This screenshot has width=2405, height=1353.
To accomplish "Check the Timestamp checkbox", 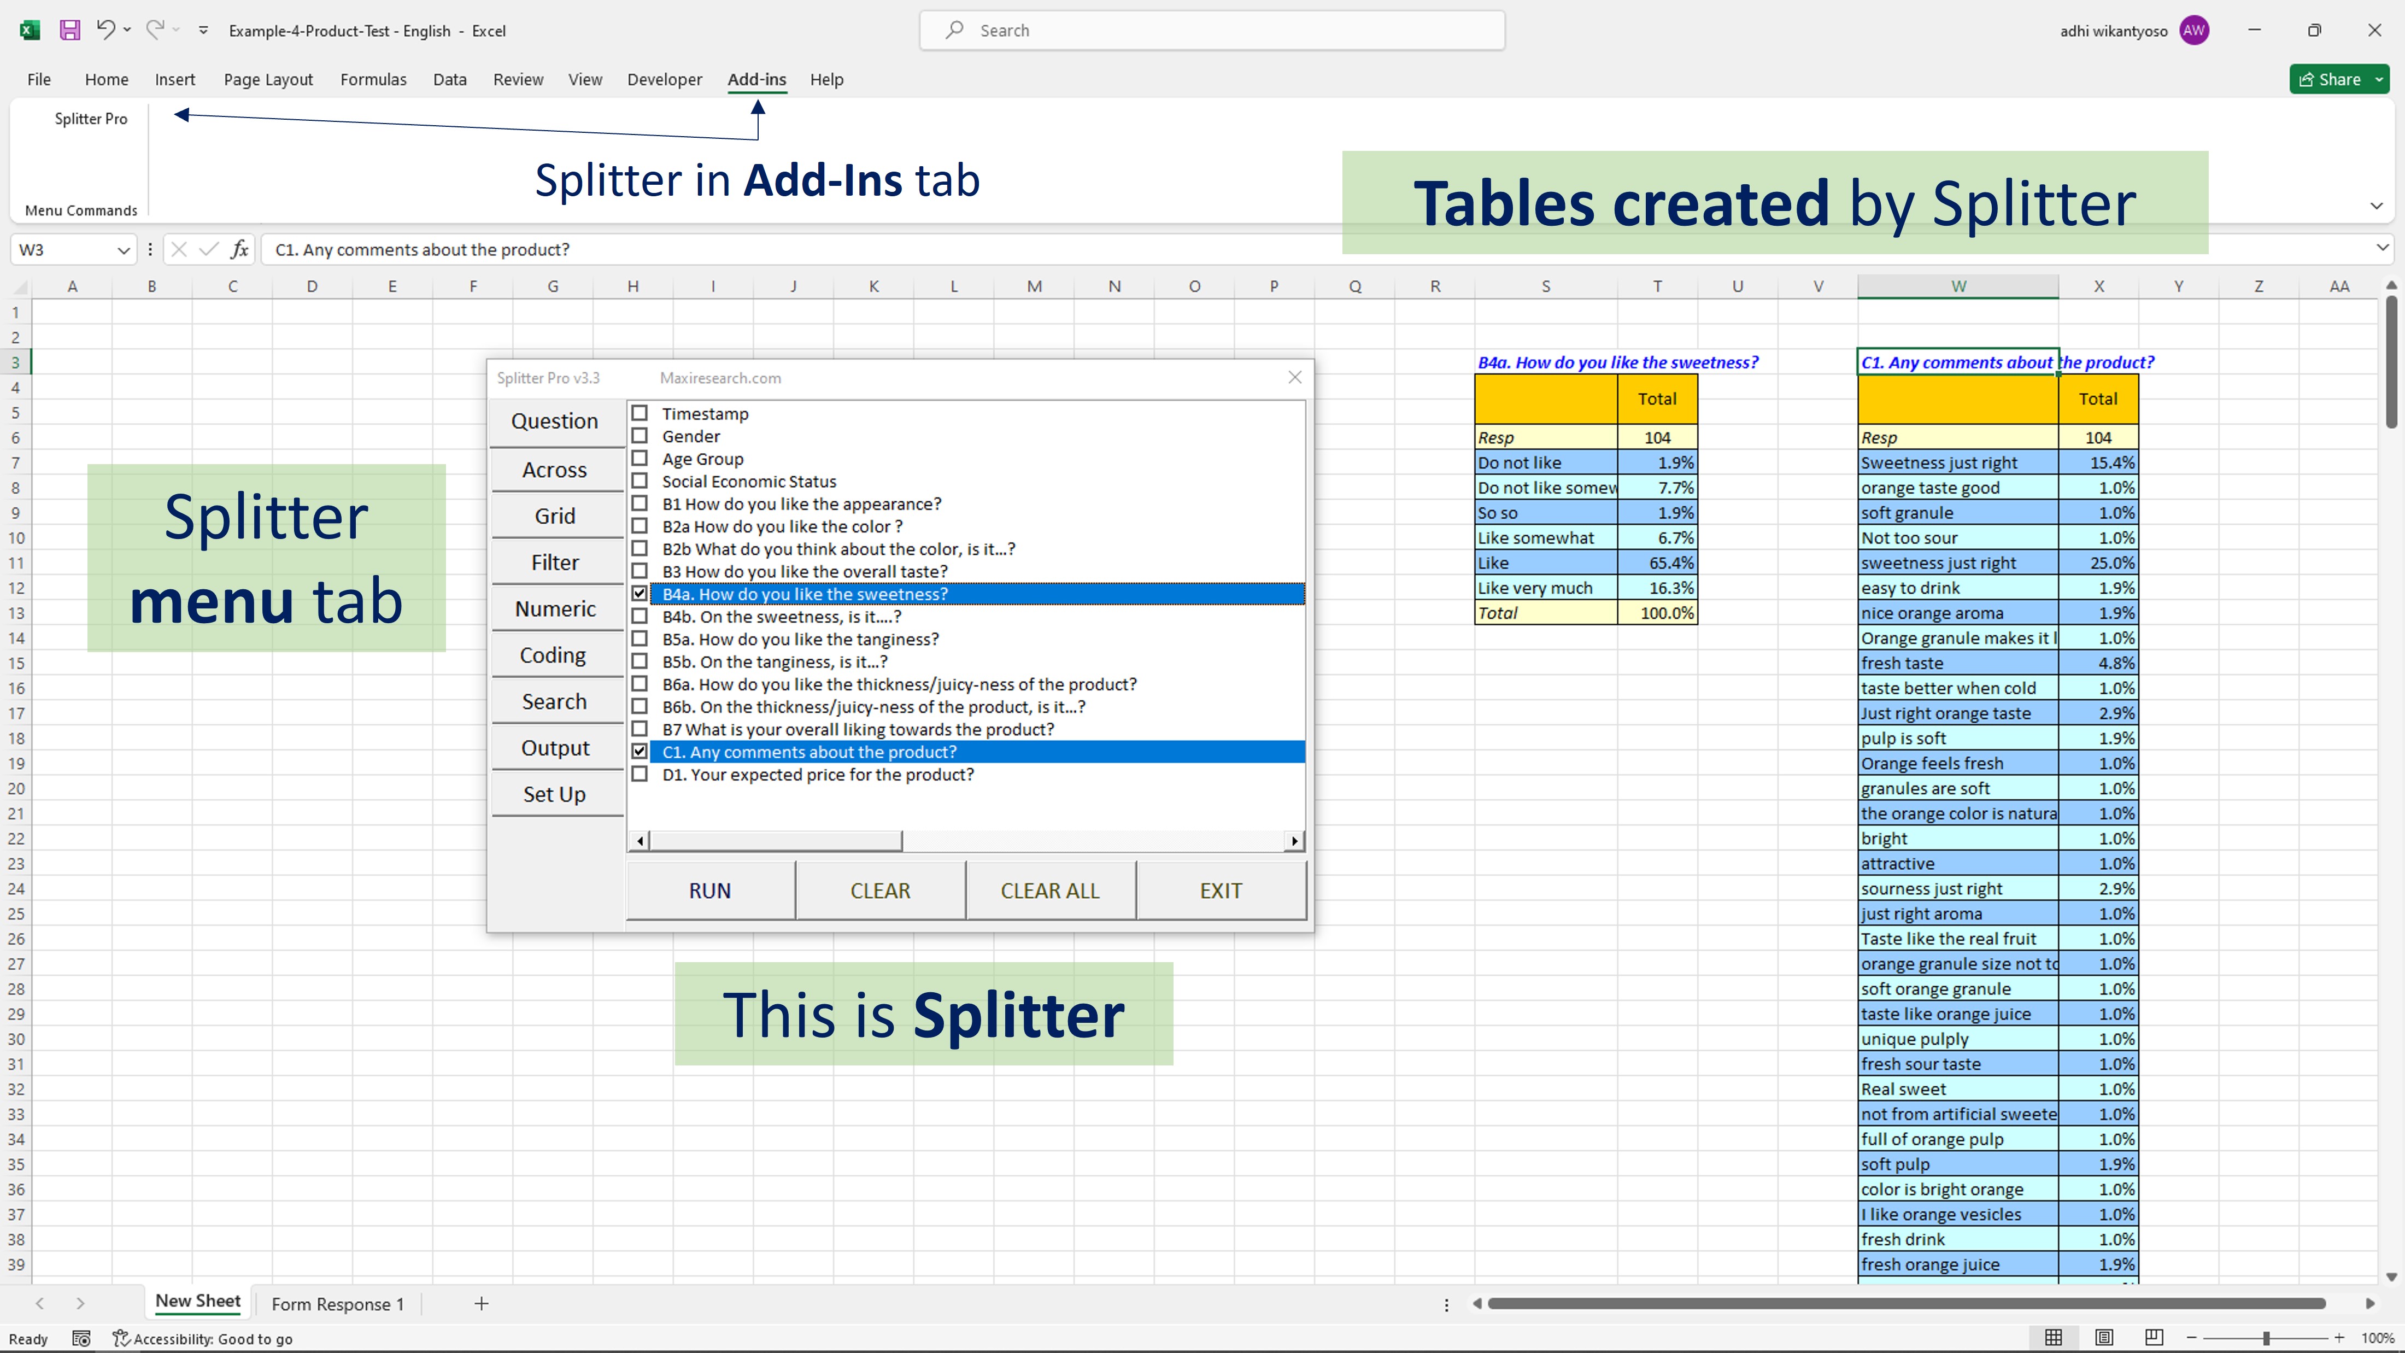I will pyautogui.click(x=640, y=413).
